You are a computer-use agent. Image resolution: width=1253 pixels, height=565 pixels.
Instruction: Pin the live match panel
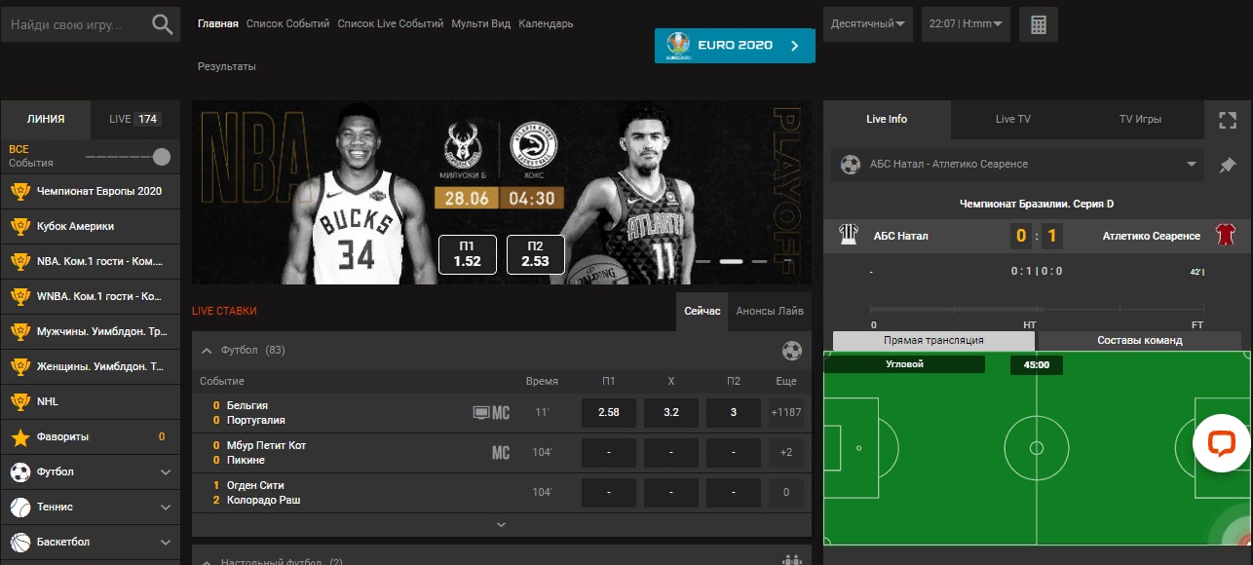tap(1227, 166)
